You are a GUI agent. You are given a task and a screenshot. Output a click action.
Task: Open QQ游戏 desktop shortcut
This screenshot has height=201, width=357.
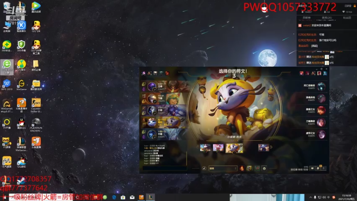coord(21,162)
